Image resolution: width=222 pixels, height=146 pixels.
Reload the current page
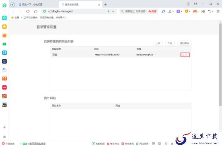point(28,11)
